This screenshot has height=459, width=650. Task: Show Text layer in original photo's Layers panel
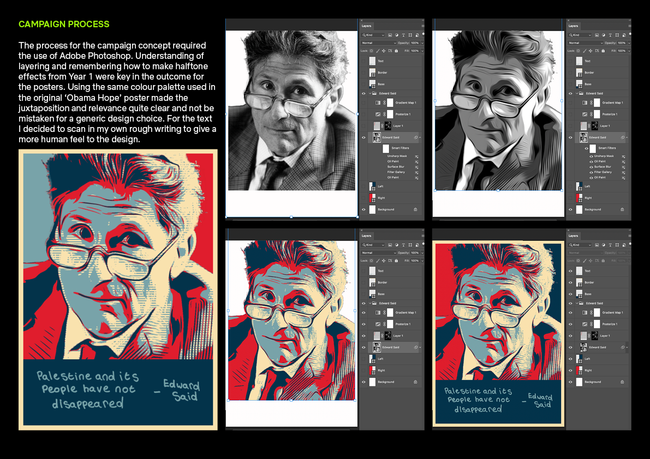(364, 61)
